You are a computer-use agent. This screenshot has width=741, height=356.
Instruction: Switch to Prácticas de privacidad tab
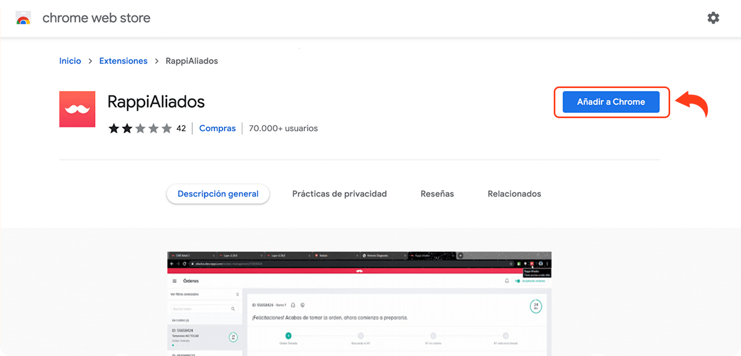pyautogui.click(x=339, y=194)
